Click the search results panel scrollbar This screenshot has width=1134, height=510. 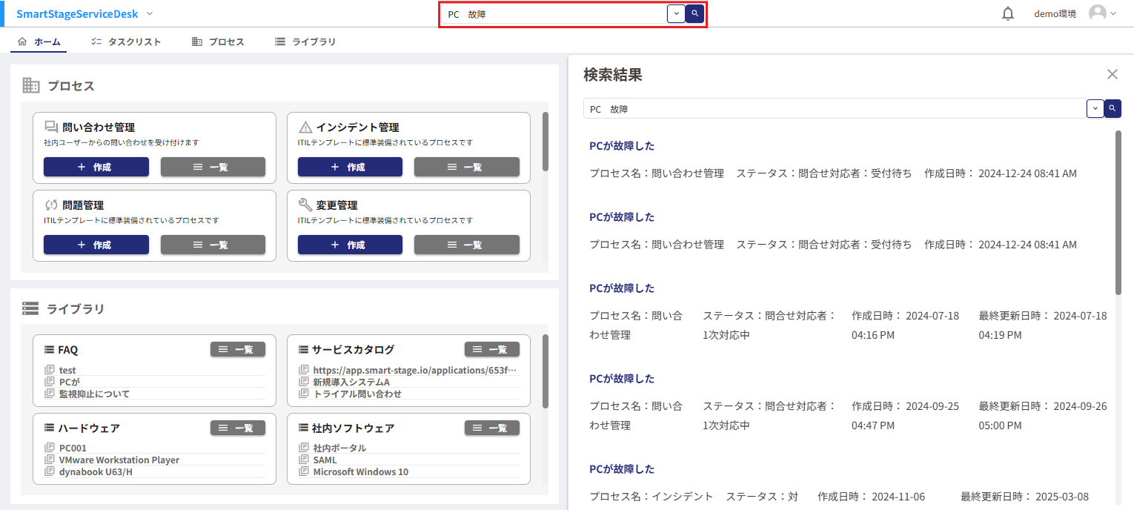pyautogui.click(x=1118, y=215)
